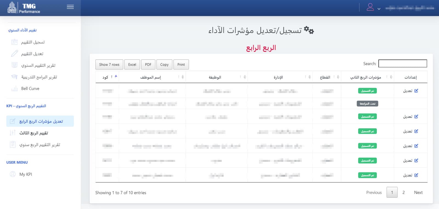
Task: Click the تحت المراجعة status badge
Action: (x=367, y=104)
